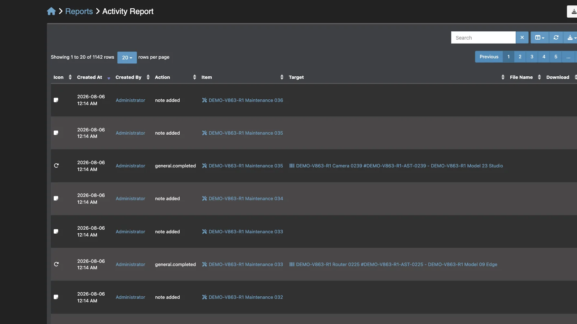
Task: Open Administrator link in Maintenance 036 row
Action: tap(130, 100)
